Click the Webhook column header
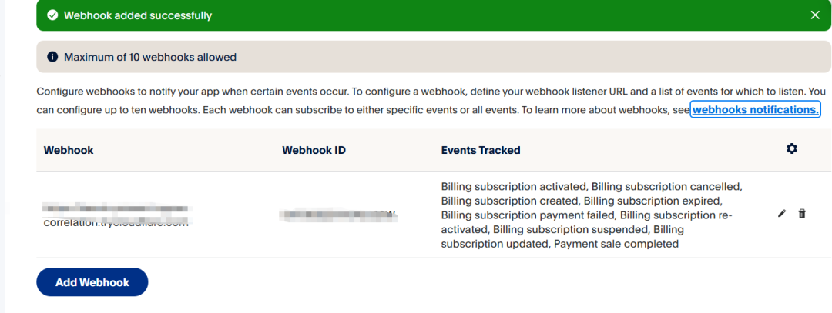 (x=69, y=150)
